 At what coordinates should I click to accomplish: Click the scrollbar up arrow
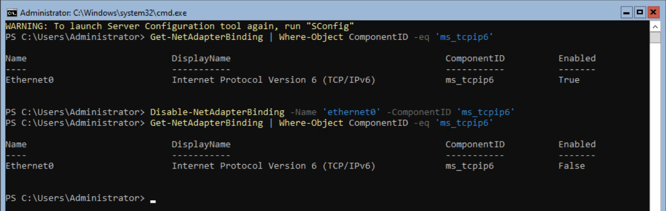(655, 26)
